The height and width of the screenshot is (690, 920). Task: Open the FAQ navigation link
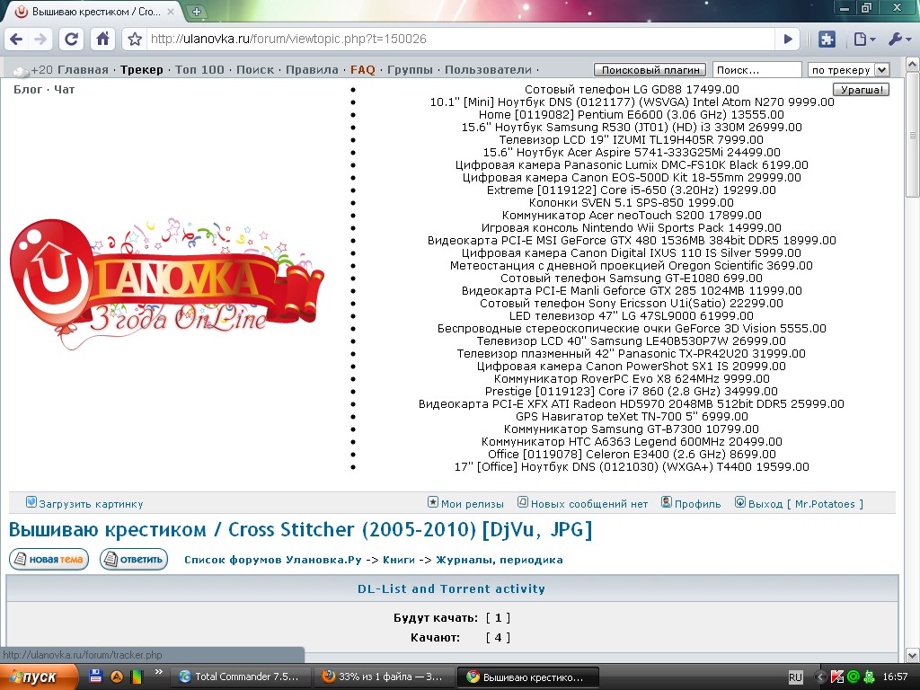363,70
